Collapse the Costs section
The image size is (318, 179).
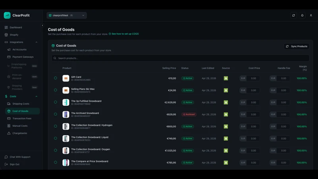[36, 96]
